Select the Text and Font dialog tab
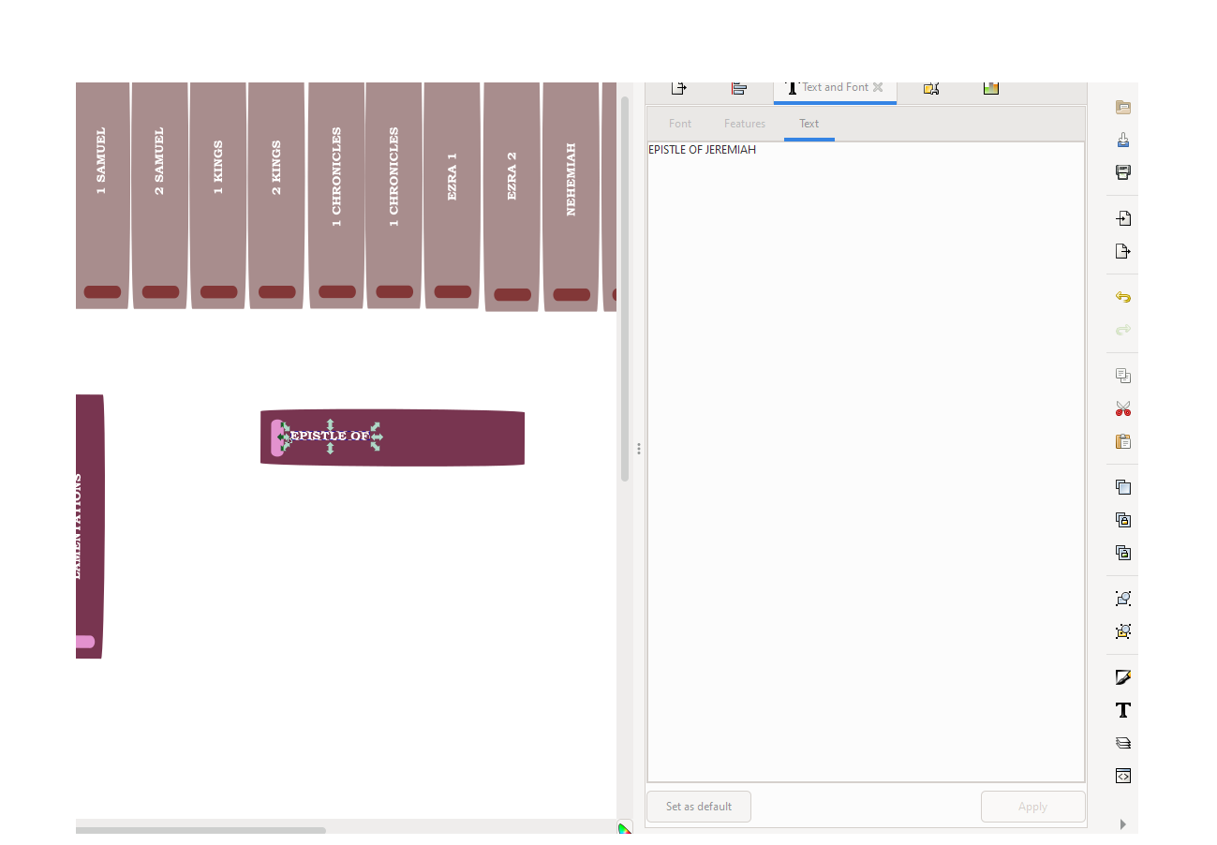The height and width of the screenshot is (845, 1217). pos(835,91)
